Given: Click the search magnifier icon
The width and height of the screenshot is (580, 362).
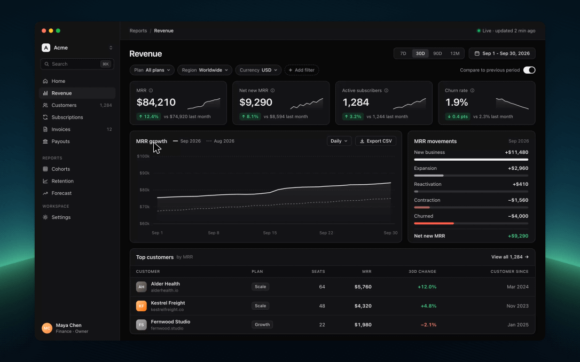Looking at the screenshot, I should [x=46, y=64].
